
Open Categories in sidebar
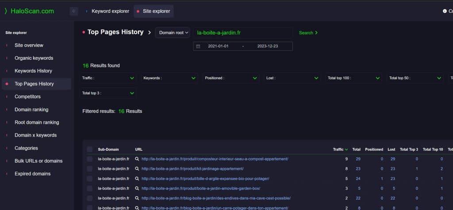(x=26, y=148)
